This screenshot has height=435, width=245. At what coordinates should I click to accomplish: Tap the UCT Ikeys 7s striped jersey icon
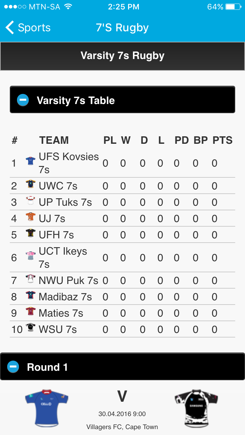(x=30, y=256)
